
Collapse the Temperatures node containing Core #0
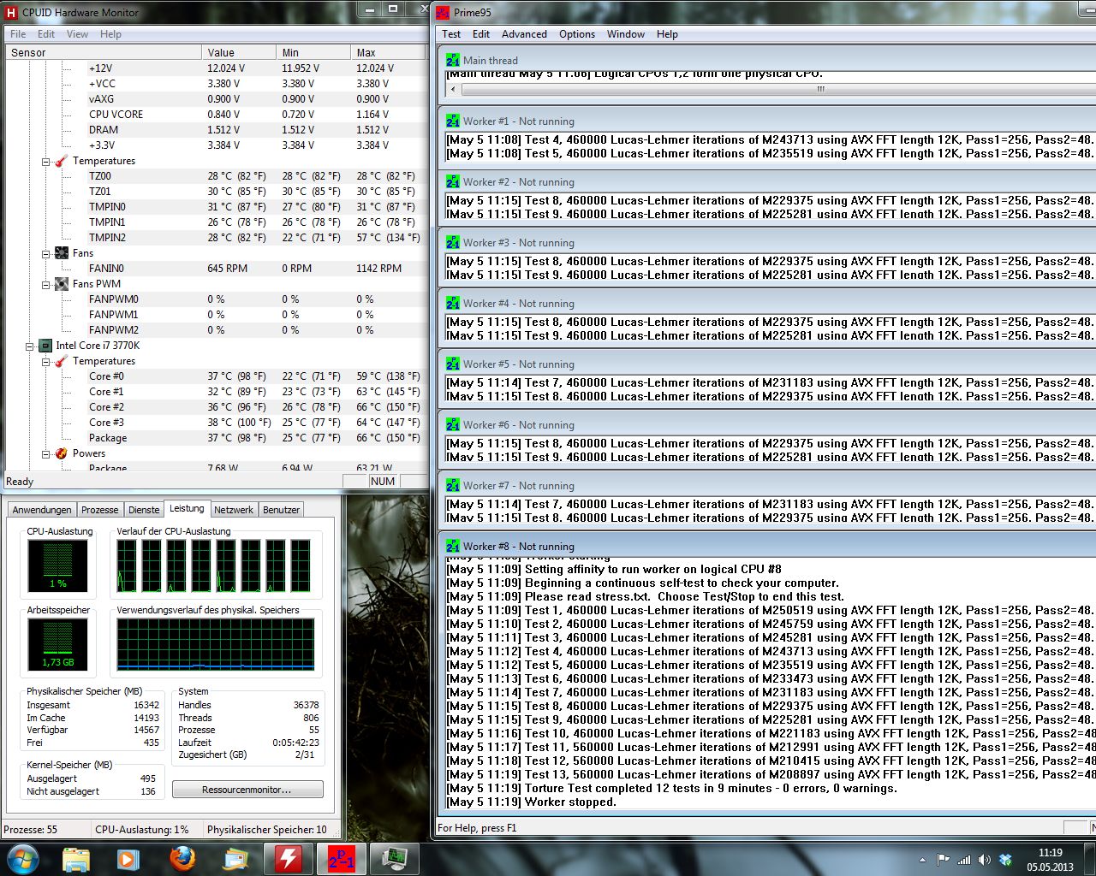[45, 361]
